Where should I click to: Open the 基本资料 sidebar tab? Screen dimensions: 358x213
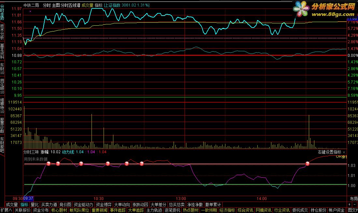(2, 51)
